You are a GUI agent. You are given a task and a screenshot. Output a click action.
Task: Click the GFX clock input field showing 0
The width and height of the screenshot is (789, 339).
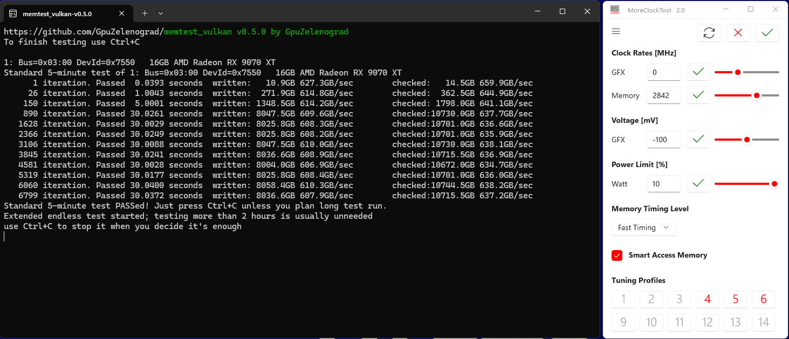[664, 72]
